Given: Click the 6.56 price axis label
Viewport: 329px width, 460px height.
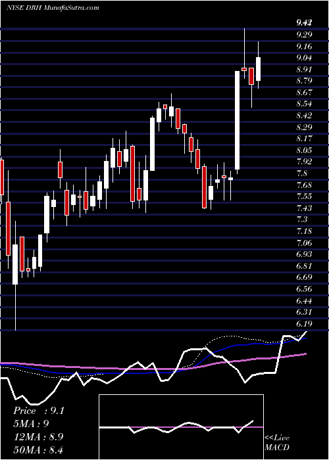Looking at the screenshot, I should pyautogui.click(x=305, y=289).
